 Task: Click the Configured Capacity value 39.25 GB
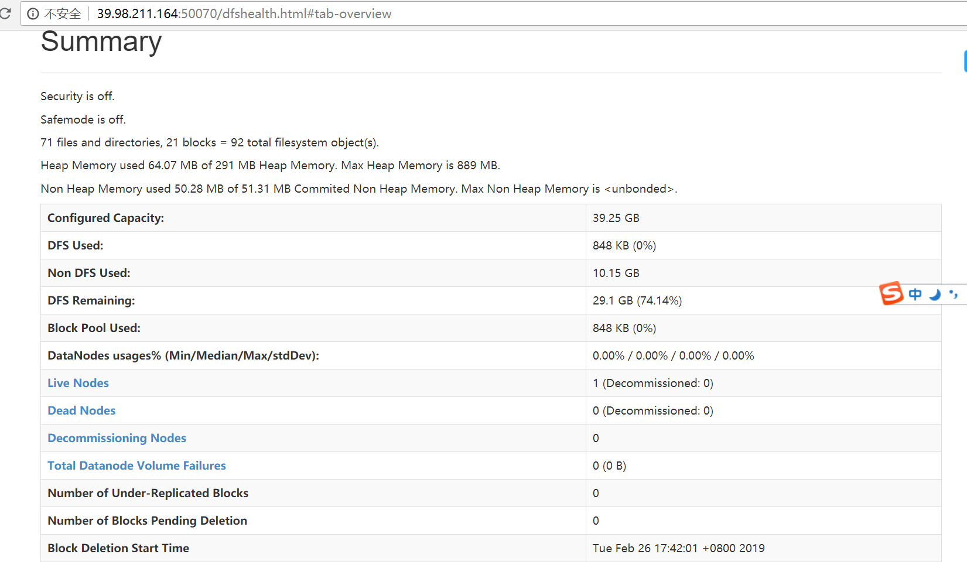coord(616,218)
